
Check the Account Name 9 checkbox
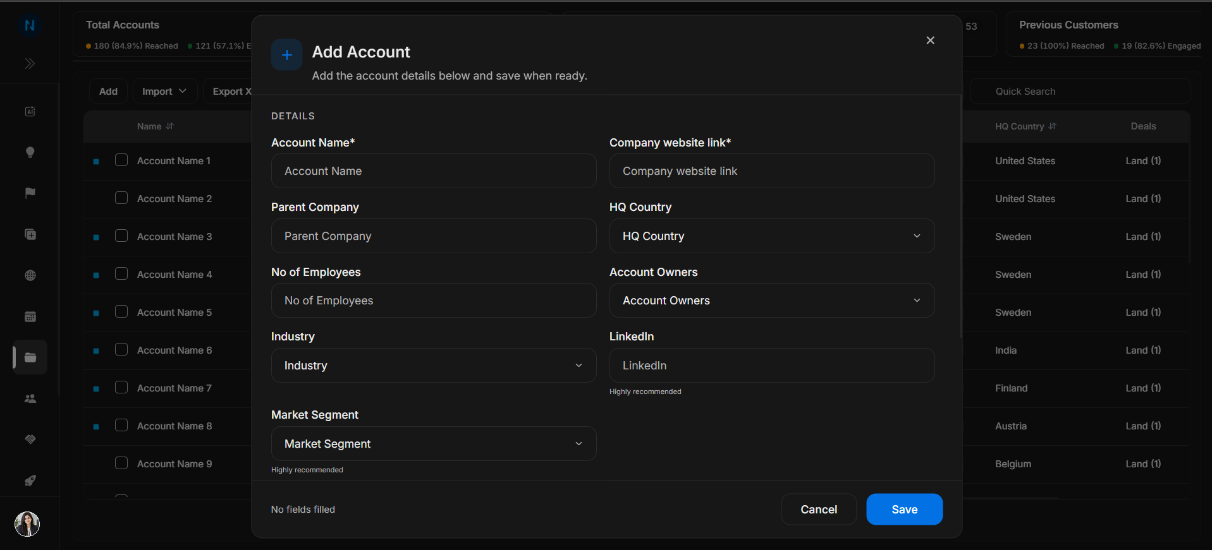(x=121, y=463)
